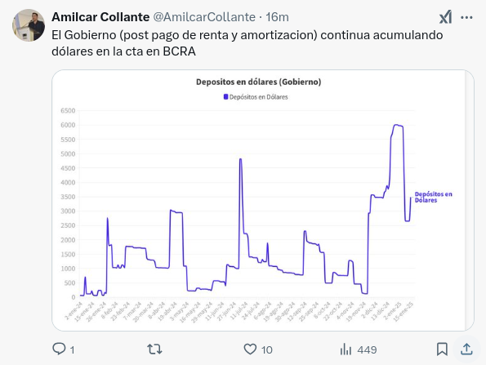Image resolution: width=486 pixels, height=365 pixels.
Task: View analytics bar chart icon
Action: pos(346,349)
